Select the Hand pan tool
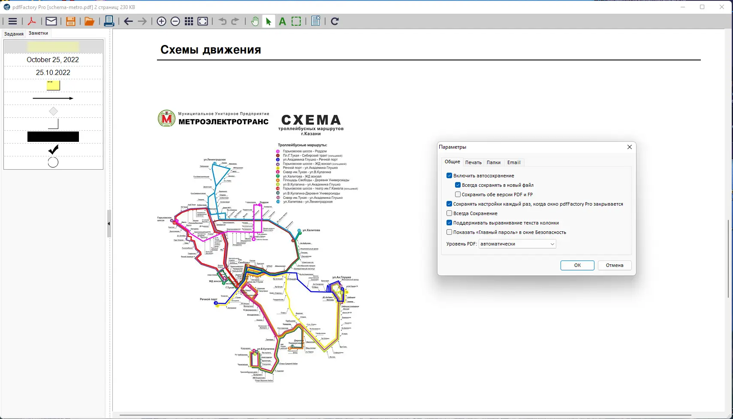The height and width of the screenshot is (419, 733). coord(255,21)
